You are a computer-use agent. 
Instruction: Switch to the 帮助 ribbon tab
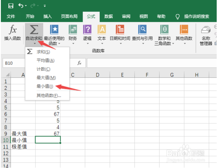point(161,16)
